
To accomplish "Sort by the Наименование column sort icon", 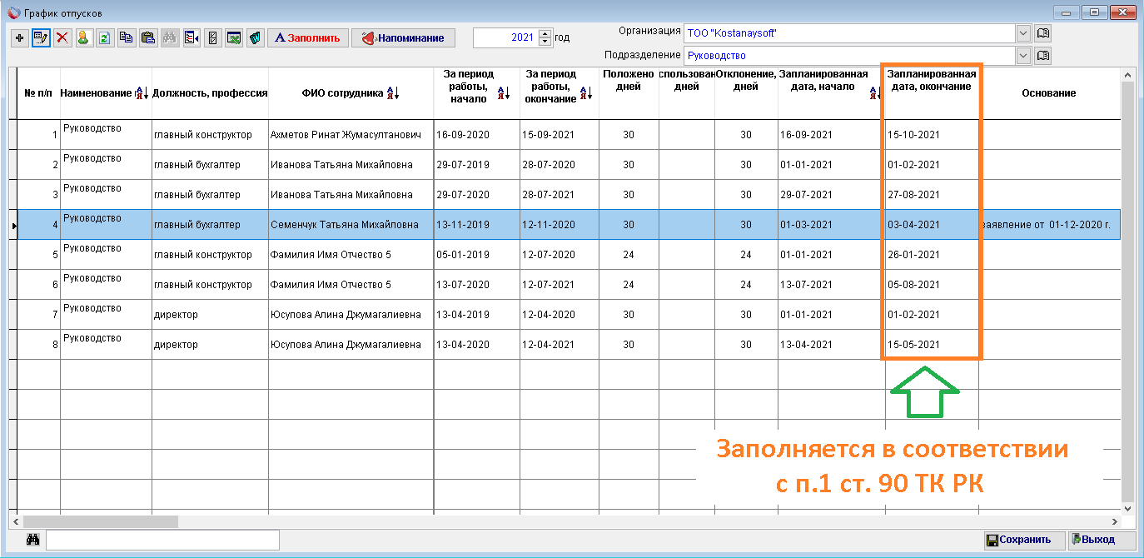I will 142,93.
